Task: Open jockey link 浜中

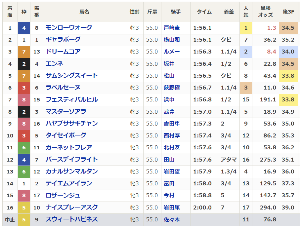Action: pyautogui.click(x=169, y=99)
